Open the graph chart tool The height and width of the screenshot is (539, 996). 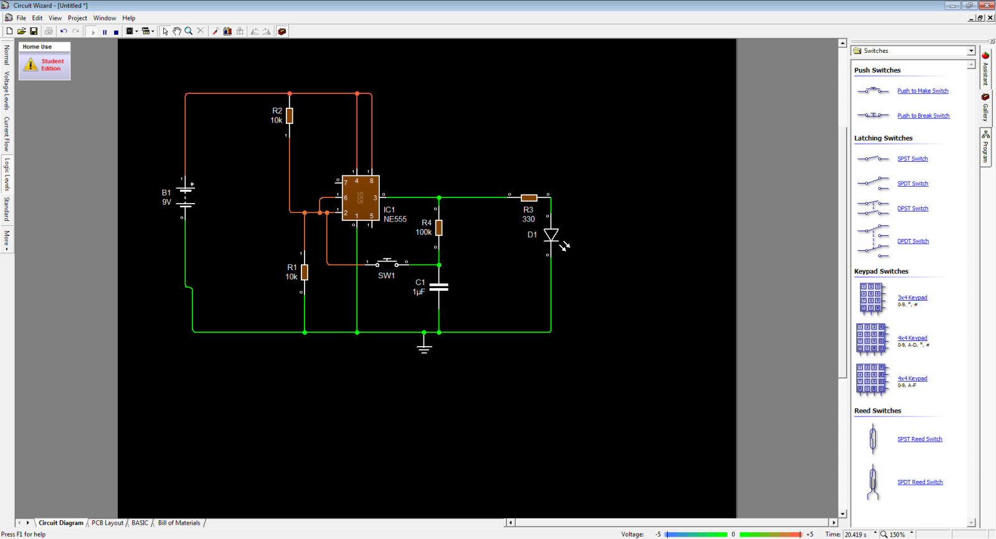[x=228, y=31]
